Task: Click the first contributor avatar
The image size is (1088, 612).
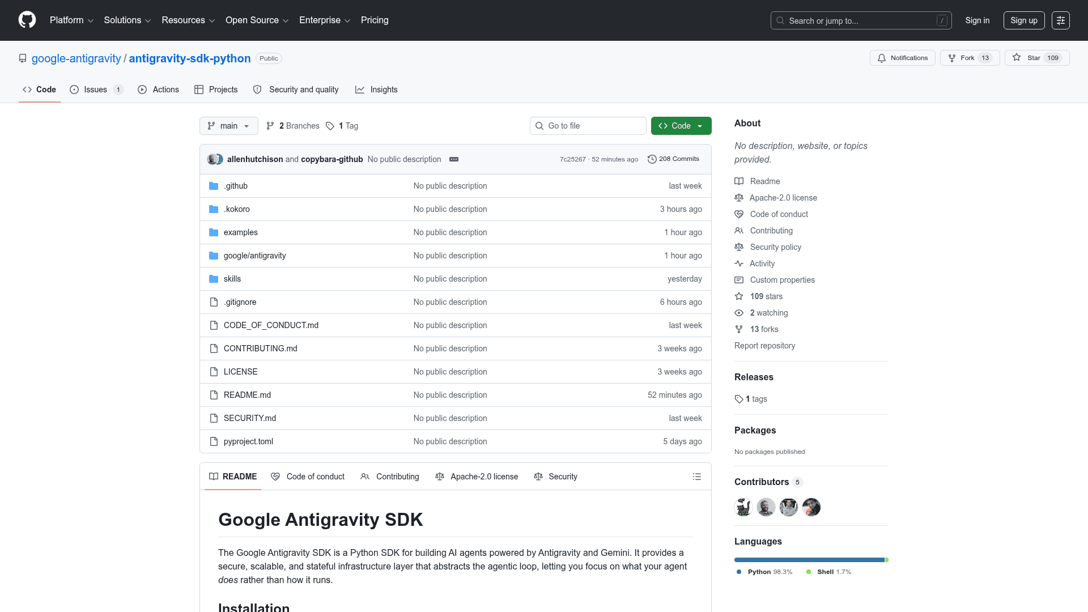Action: (743, 507)
